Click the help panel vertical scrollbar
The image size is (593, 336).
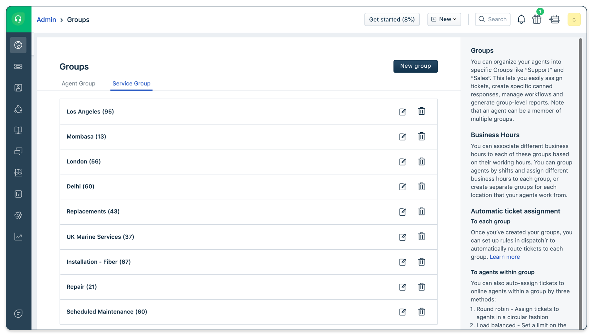tap(580, 181)
